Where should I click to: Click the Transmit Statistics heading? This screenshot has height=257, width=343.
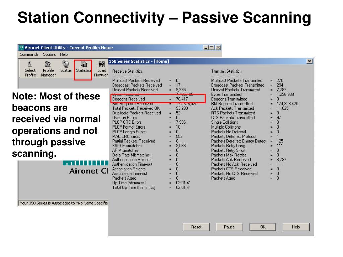226,71
